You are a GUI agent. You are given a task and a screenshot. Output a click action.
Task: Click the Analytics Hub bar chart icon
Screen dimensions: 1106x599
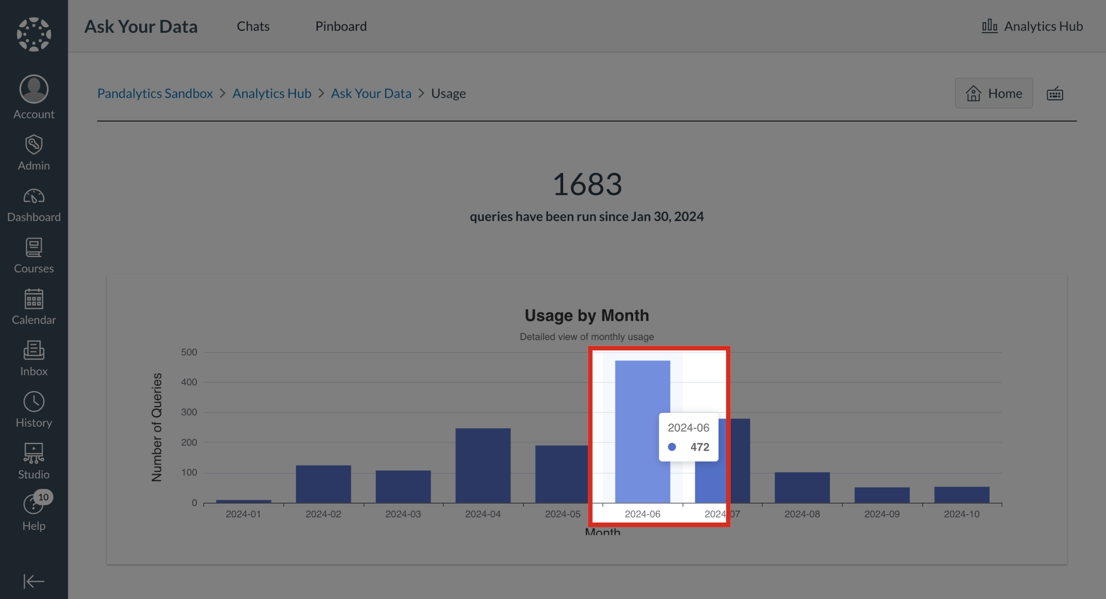(989, 26)
